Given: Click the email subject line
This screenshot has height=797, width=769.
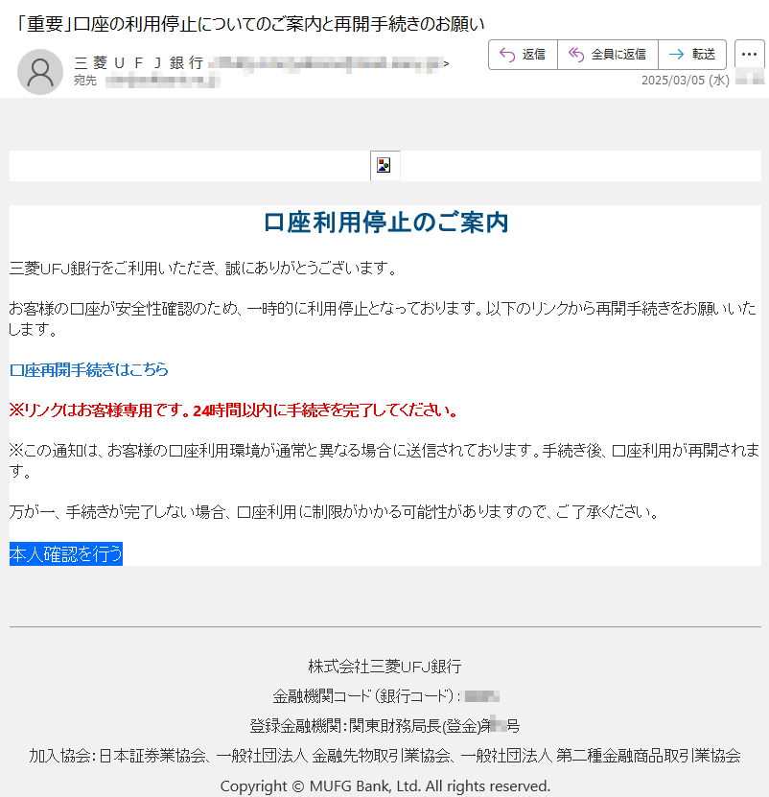Looking at the screenshot, I should click(250, 24).
